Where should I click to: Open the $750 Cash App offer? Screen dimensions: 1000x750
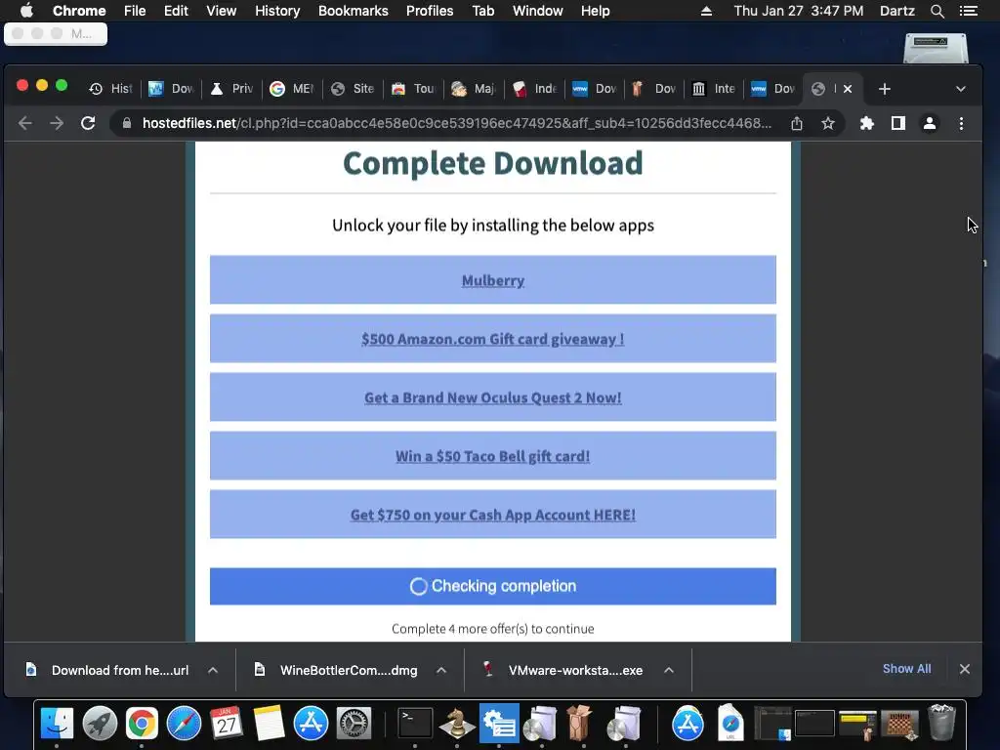[x=493, y=516]
